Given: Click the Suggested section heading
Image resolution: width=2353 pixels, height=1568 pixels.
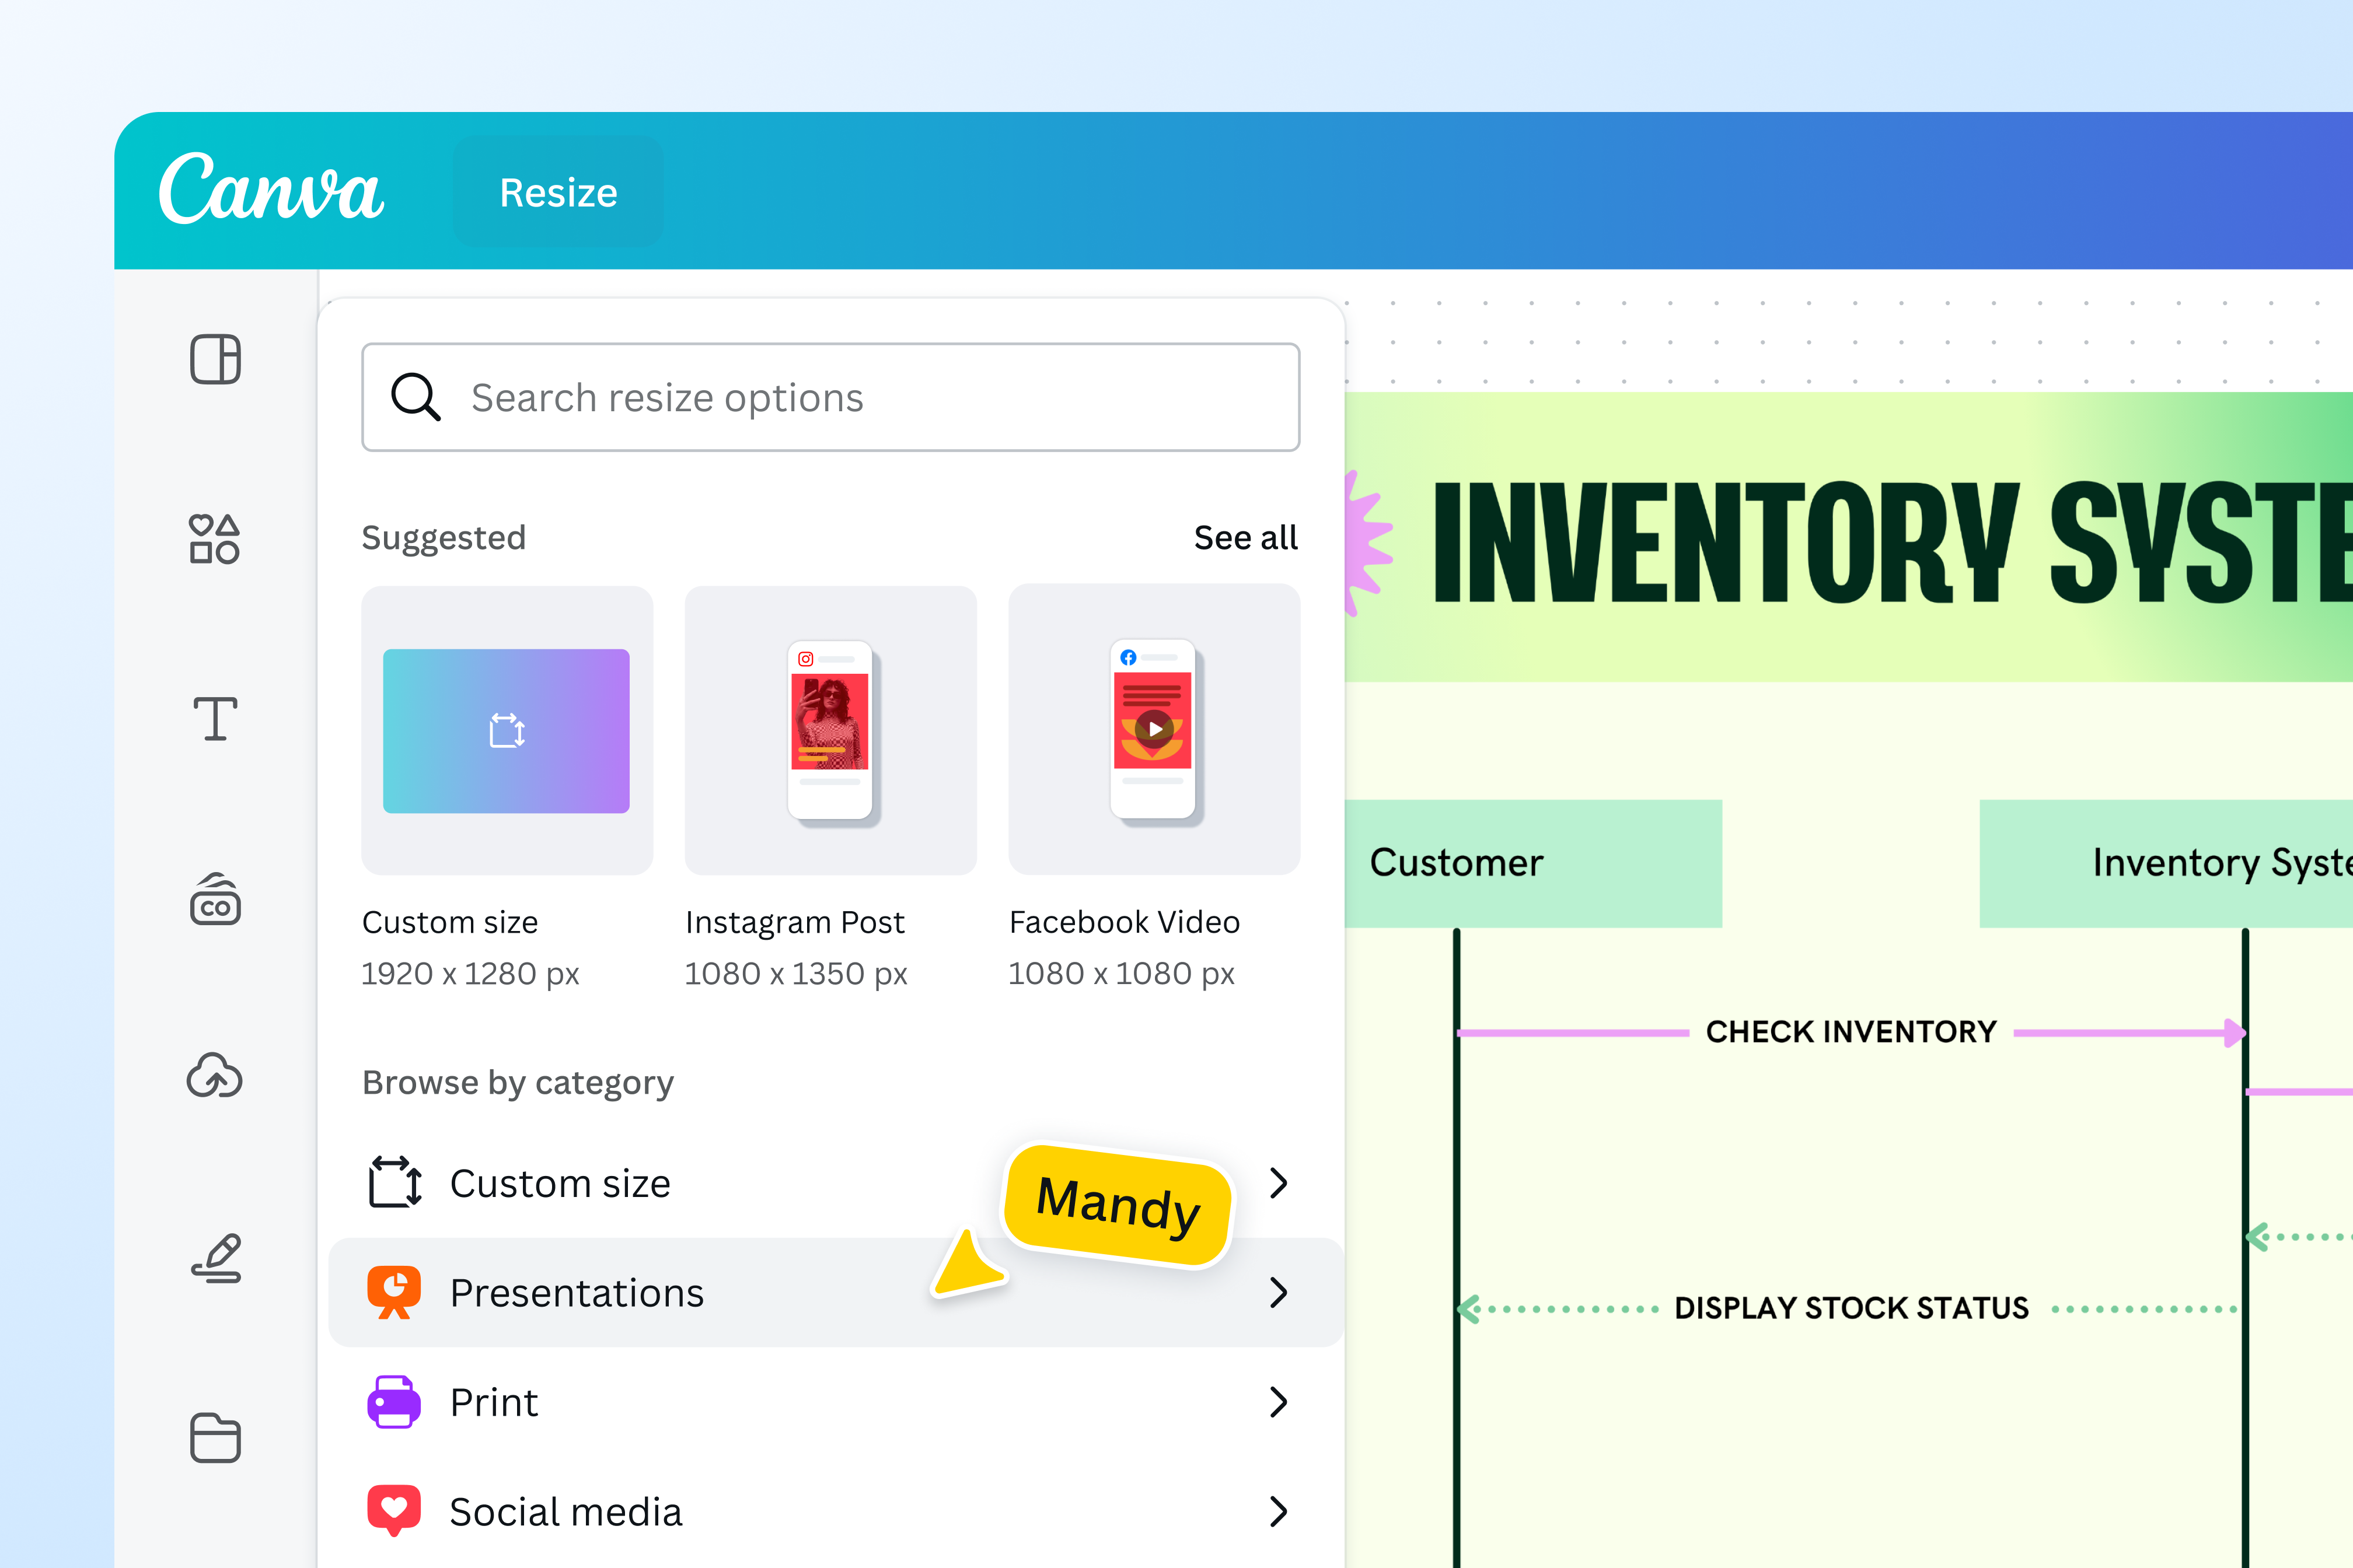Looking at the screenshot, I should coord(443,538).
